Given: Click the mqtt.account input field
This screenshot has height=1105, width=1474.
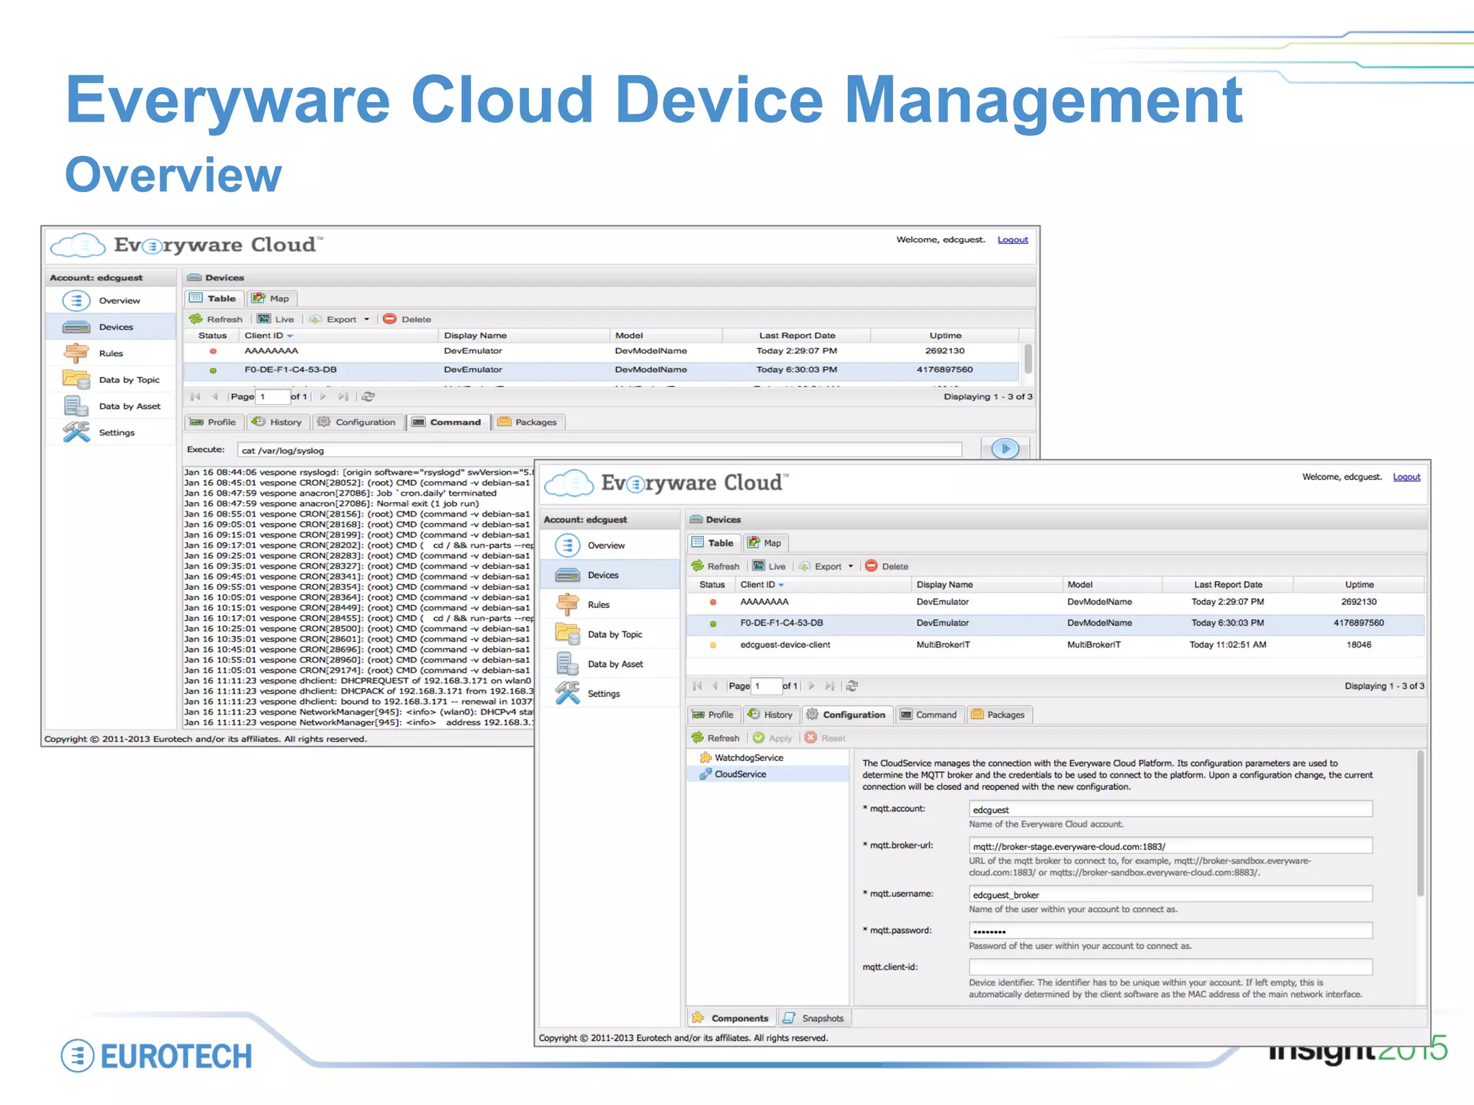Looking at the screenshot, I should [1170, 809].
